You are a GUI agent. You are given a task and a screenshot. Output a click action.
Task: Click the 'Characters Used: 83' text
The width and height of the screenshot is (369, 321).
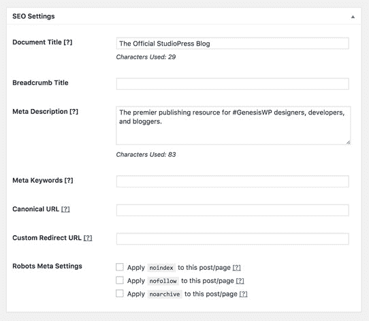click(146, 155)
